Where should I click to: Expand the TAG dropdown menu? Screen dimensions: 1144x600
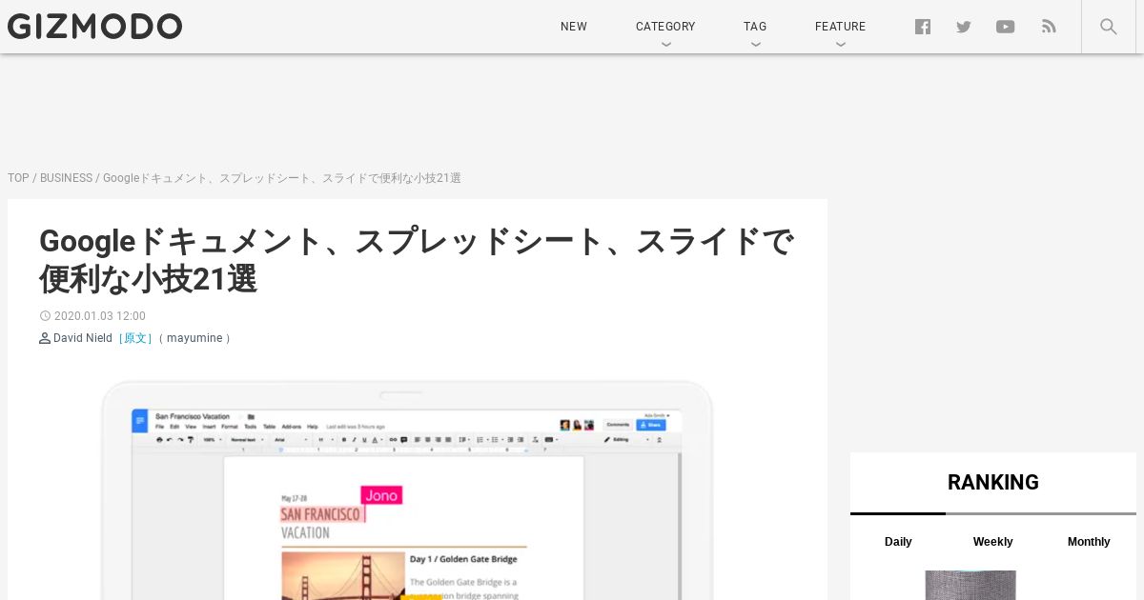coord(755,27)
